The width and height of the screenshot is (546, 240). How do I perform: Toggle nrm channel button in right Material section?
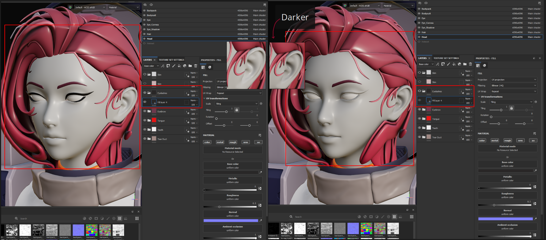(x=520, y=140)
